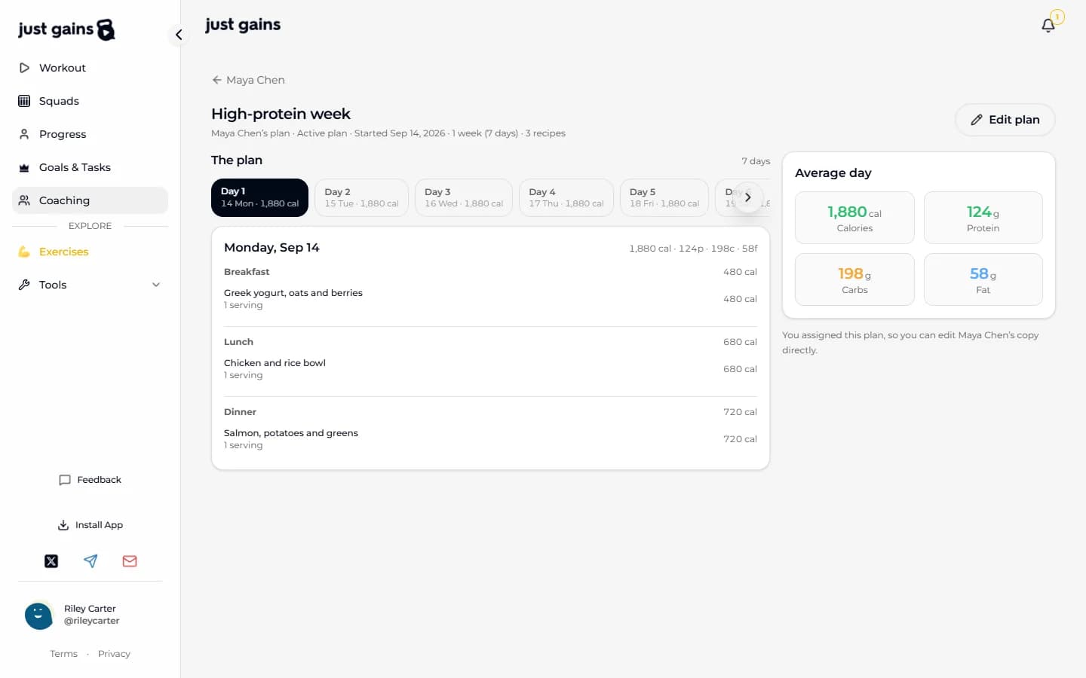1086x678 pixels.
Task: Click the Monday, Sep 14 heading
Action: pyautogui.click(x=271, y=247)
